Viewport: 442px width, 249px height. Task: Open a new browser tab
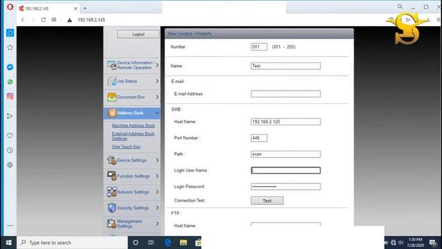pyautogui.click(x=85, y=8)
